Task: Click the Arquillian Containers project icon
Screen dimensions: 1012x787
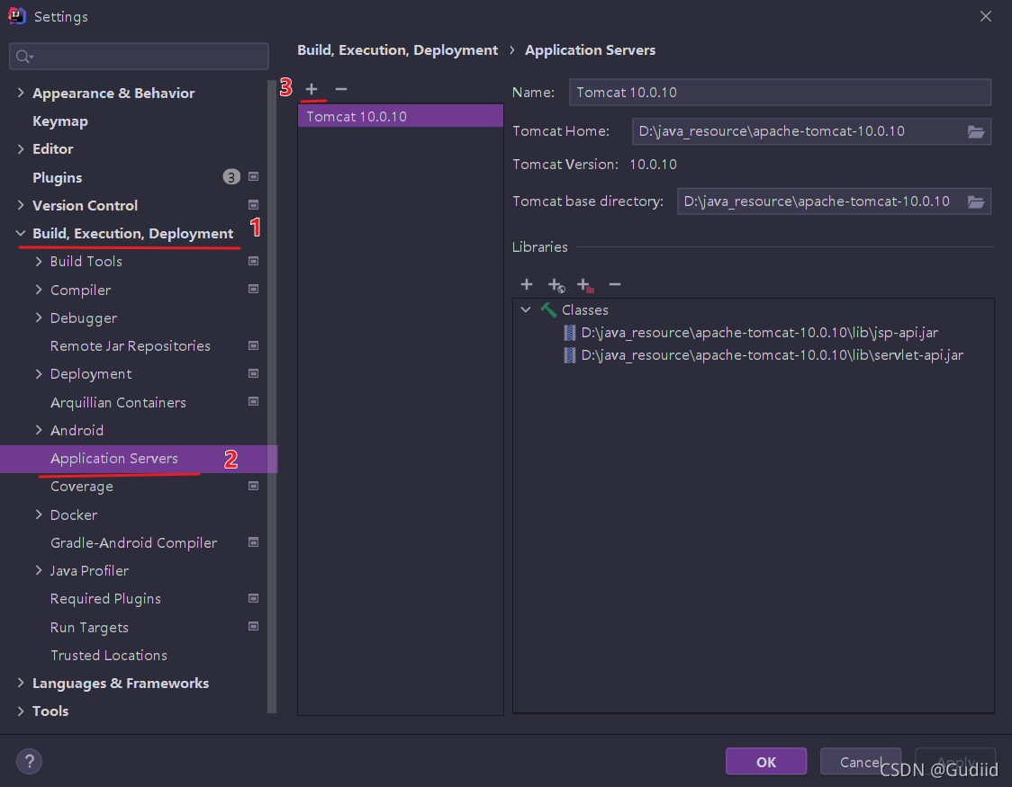Action: click(x=254, y=401)
